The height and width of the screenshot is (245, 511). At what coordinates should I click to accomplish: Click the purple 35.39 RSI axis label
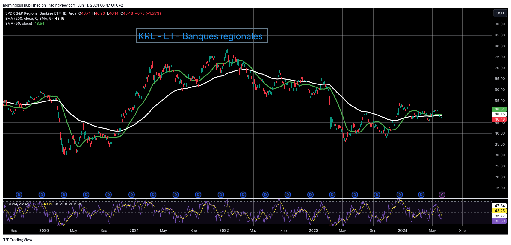500,221
